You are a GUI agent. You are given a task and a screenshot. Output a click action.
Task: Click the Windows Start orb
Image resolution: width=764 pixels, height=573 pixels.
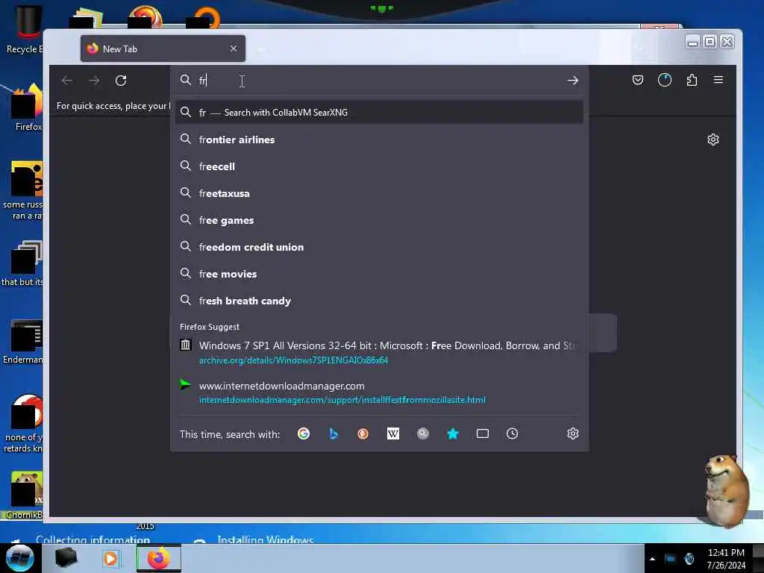pos(20,558)
